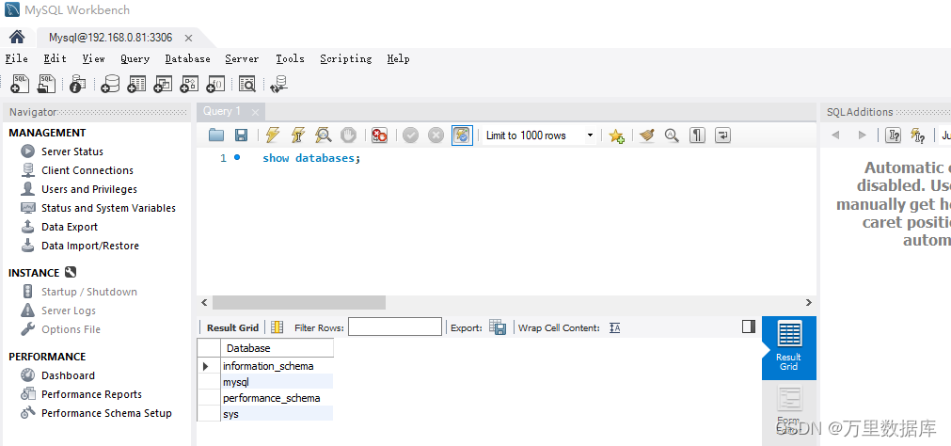Create a new SQL tab icon
Image resolution: width=951 pixels, height=446 pixels.
point(20,84)
